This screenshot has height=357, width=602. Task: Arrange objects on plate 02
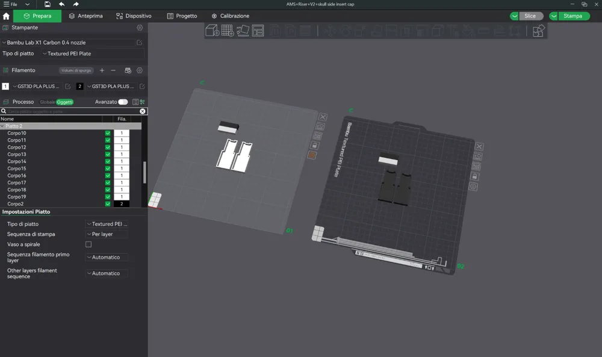point(476,166)
